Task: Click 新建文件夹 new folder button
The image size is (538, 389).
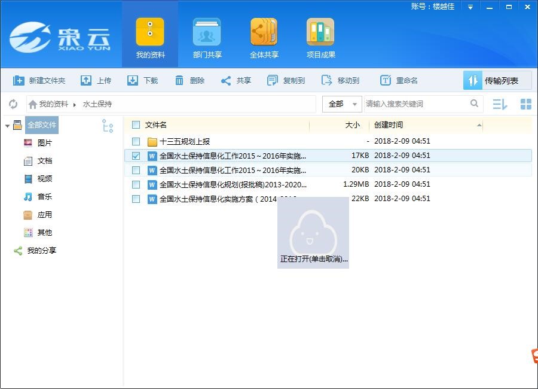Action: click(39, 81)
